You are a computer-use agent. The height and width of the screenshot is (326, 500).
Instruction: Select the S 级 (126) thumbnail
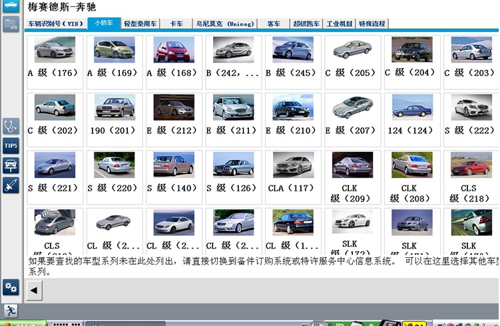coord(234,165)
